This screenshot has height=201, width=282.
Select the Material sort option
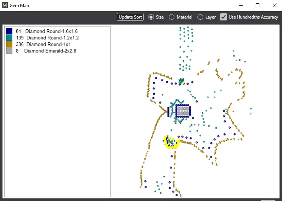[172, 17]
